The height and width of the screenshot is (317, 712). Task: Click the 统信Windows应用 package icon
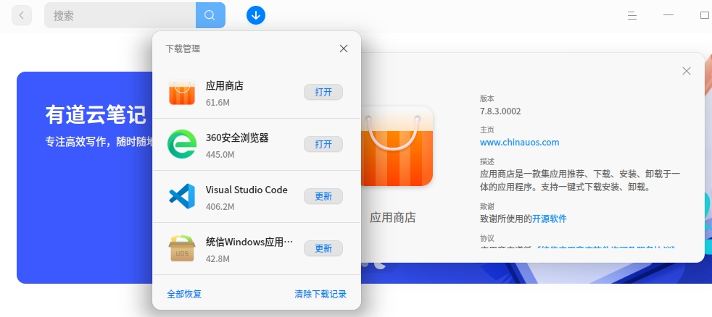coord(182,248)
